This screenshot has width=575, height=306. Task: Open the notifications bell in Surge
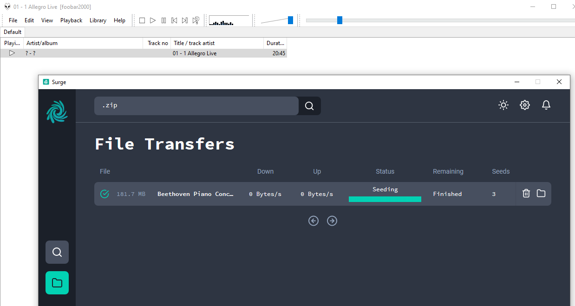point(546,105)
